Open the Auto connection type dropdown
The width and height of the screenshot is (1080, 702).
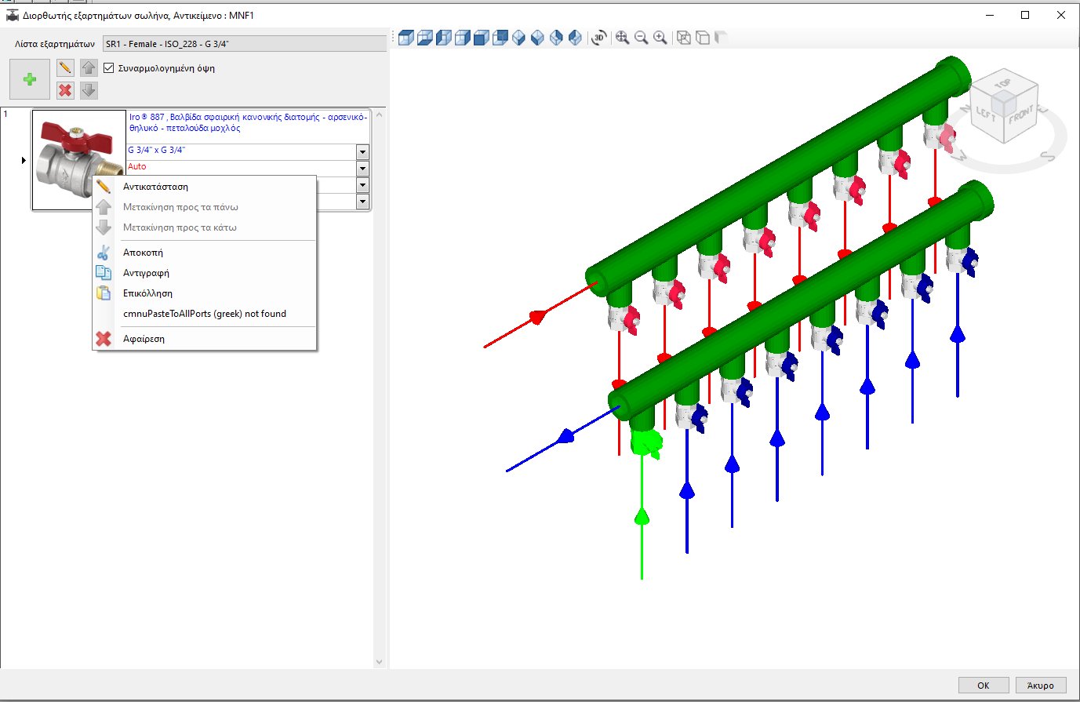[x=362, y=168]
